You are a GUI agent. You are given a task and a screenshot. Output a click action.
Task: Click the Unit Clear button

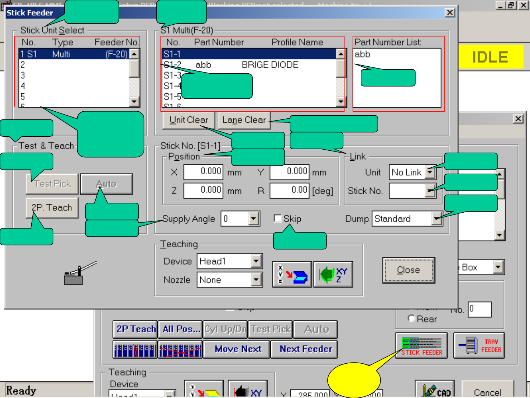coord(189,120)
